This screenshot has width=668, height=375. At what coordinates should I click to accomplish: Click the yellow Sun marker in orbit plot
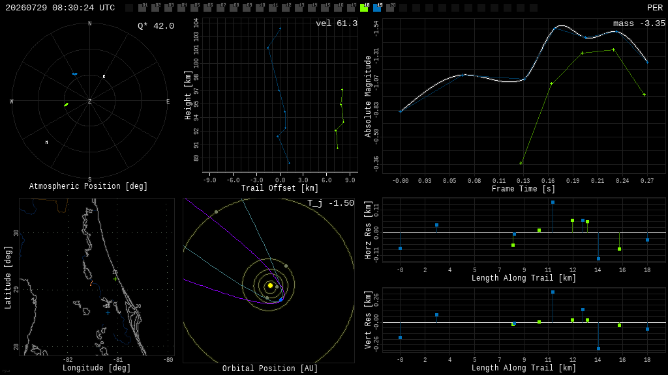tap(270, 286)
